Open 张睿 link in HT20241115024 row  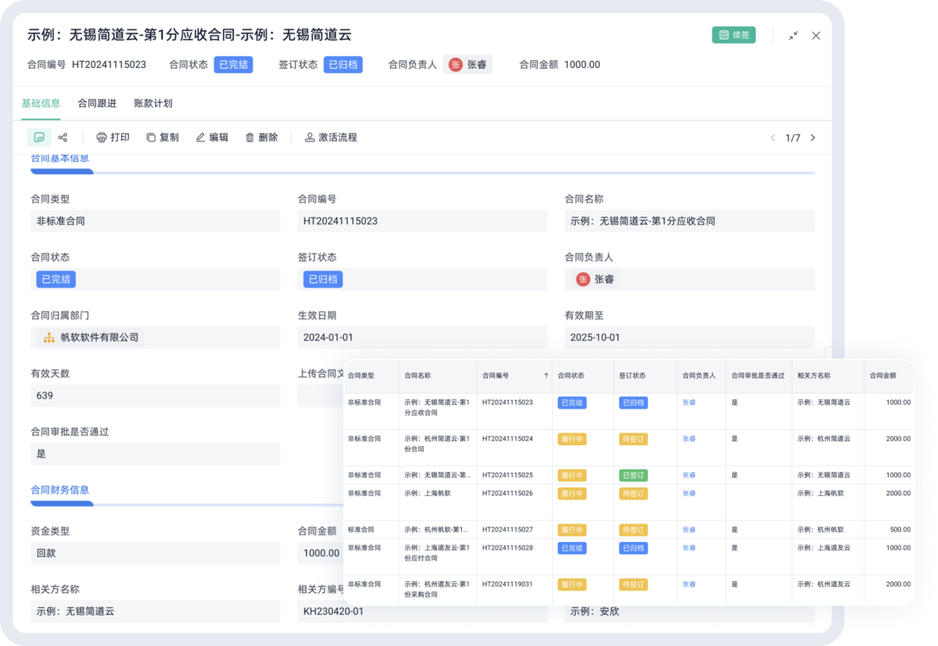tap(689, 439)
